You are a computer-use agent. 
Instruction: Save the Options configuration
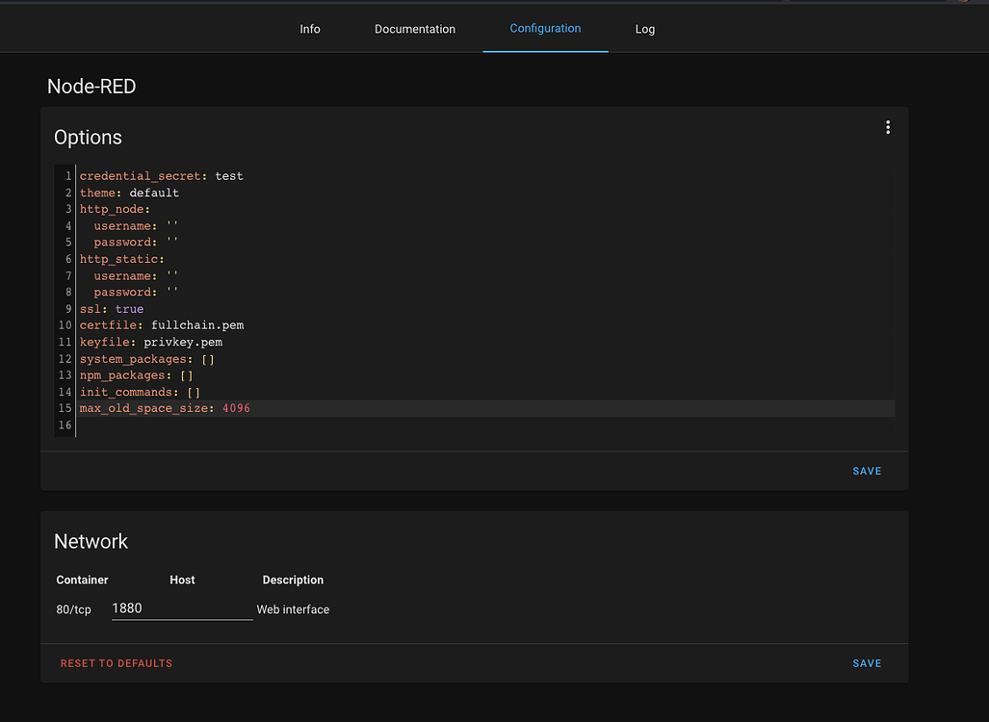click(866, 471)
